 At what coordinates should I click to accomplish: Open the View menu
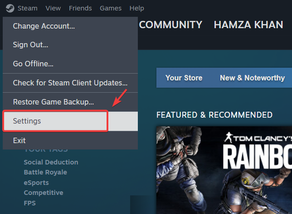click(x=53, y=8)
